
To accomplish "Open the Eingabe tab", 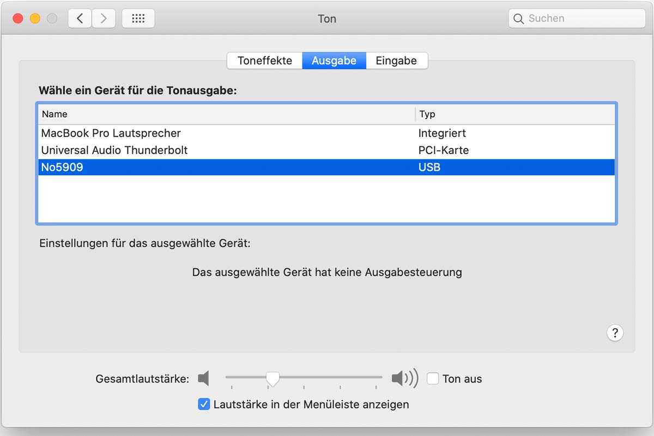I will 396,61.
